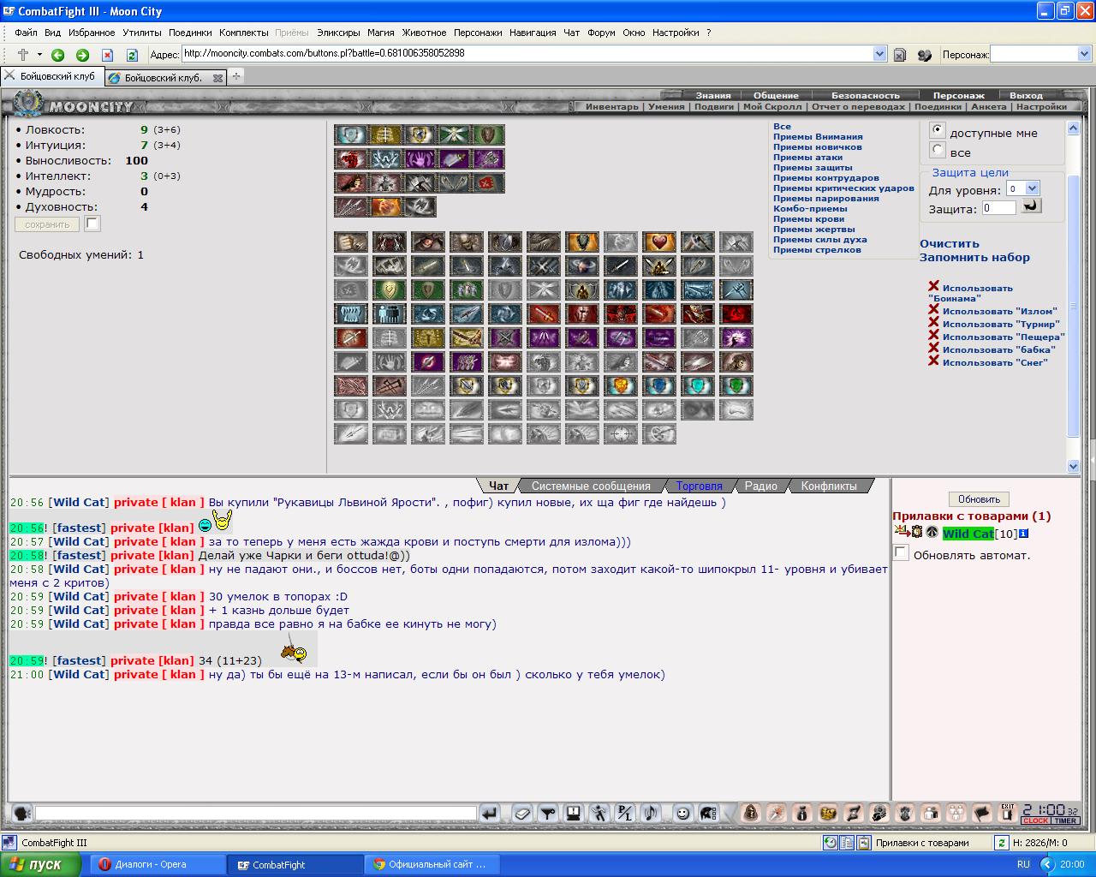
Task: Select the clenched fist technique icon
Action: click(351, 242)
